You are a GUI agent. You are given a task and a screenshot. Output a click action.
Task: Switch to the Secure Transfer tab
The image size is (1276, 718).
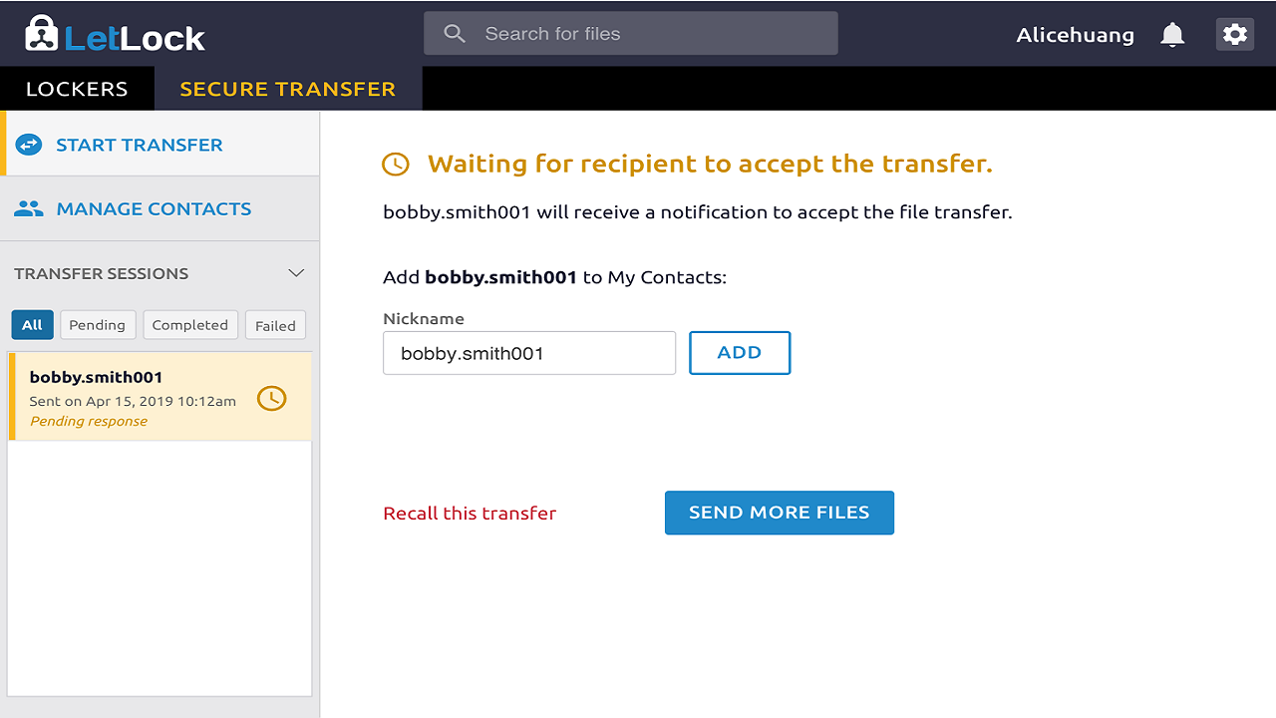click(x=288, y=89)
